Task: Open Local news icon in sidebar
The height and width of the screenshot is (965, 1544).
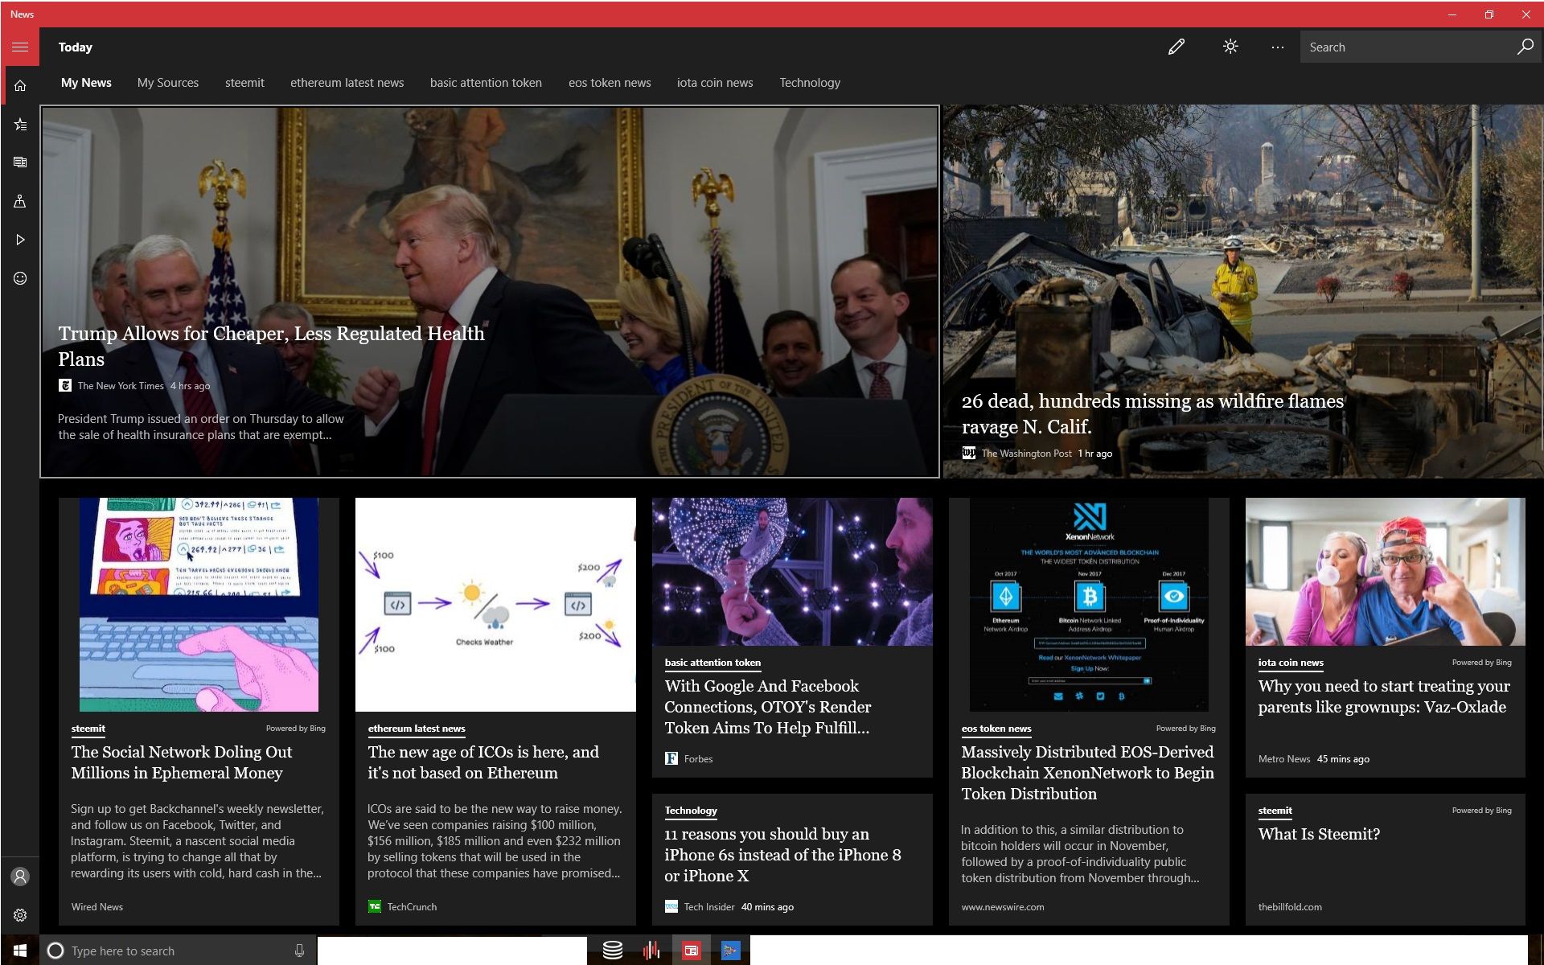Action: click(x=20, y=201)
